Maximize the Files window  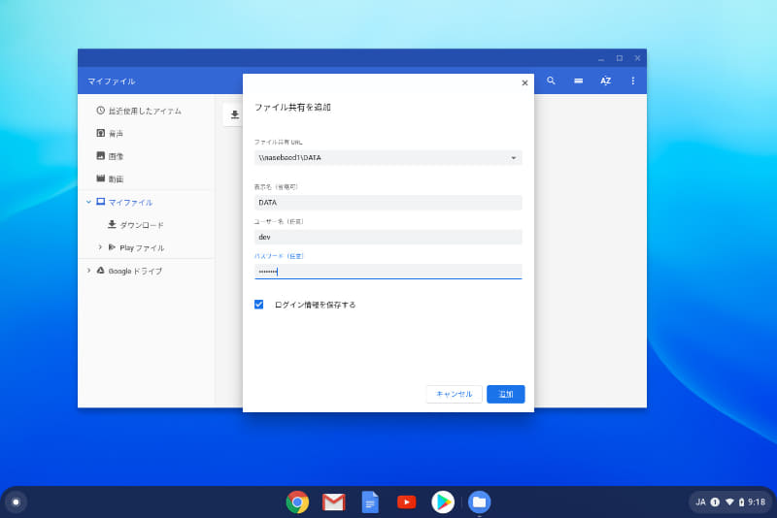(620, 58)
